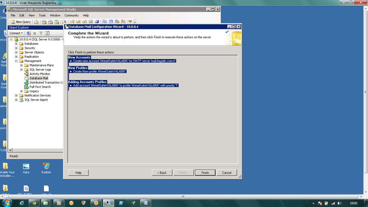Open the Community menu
368x207 pixels.
pyautogui.click(x=72, y=15)
